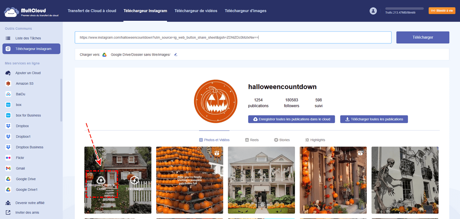Click the 1254 publications count

coord(258,103)
